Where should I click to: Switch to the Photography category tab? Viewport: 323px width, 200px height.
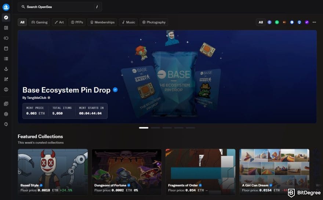(x=154, y=22)
